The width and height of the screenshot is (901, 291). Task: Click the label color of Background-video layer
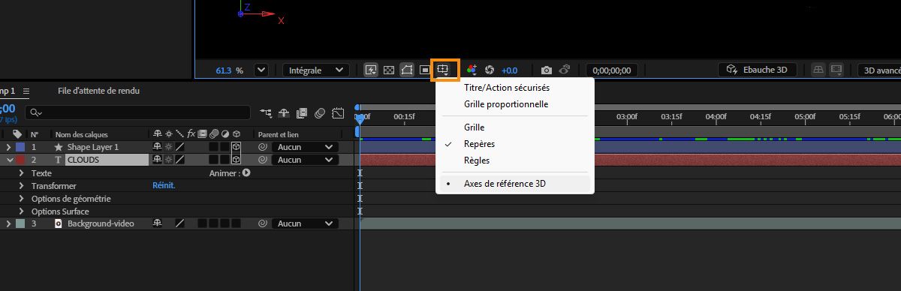(x=20, y=223)
